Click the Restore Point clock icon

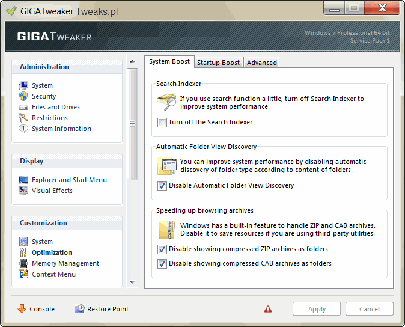80,308
